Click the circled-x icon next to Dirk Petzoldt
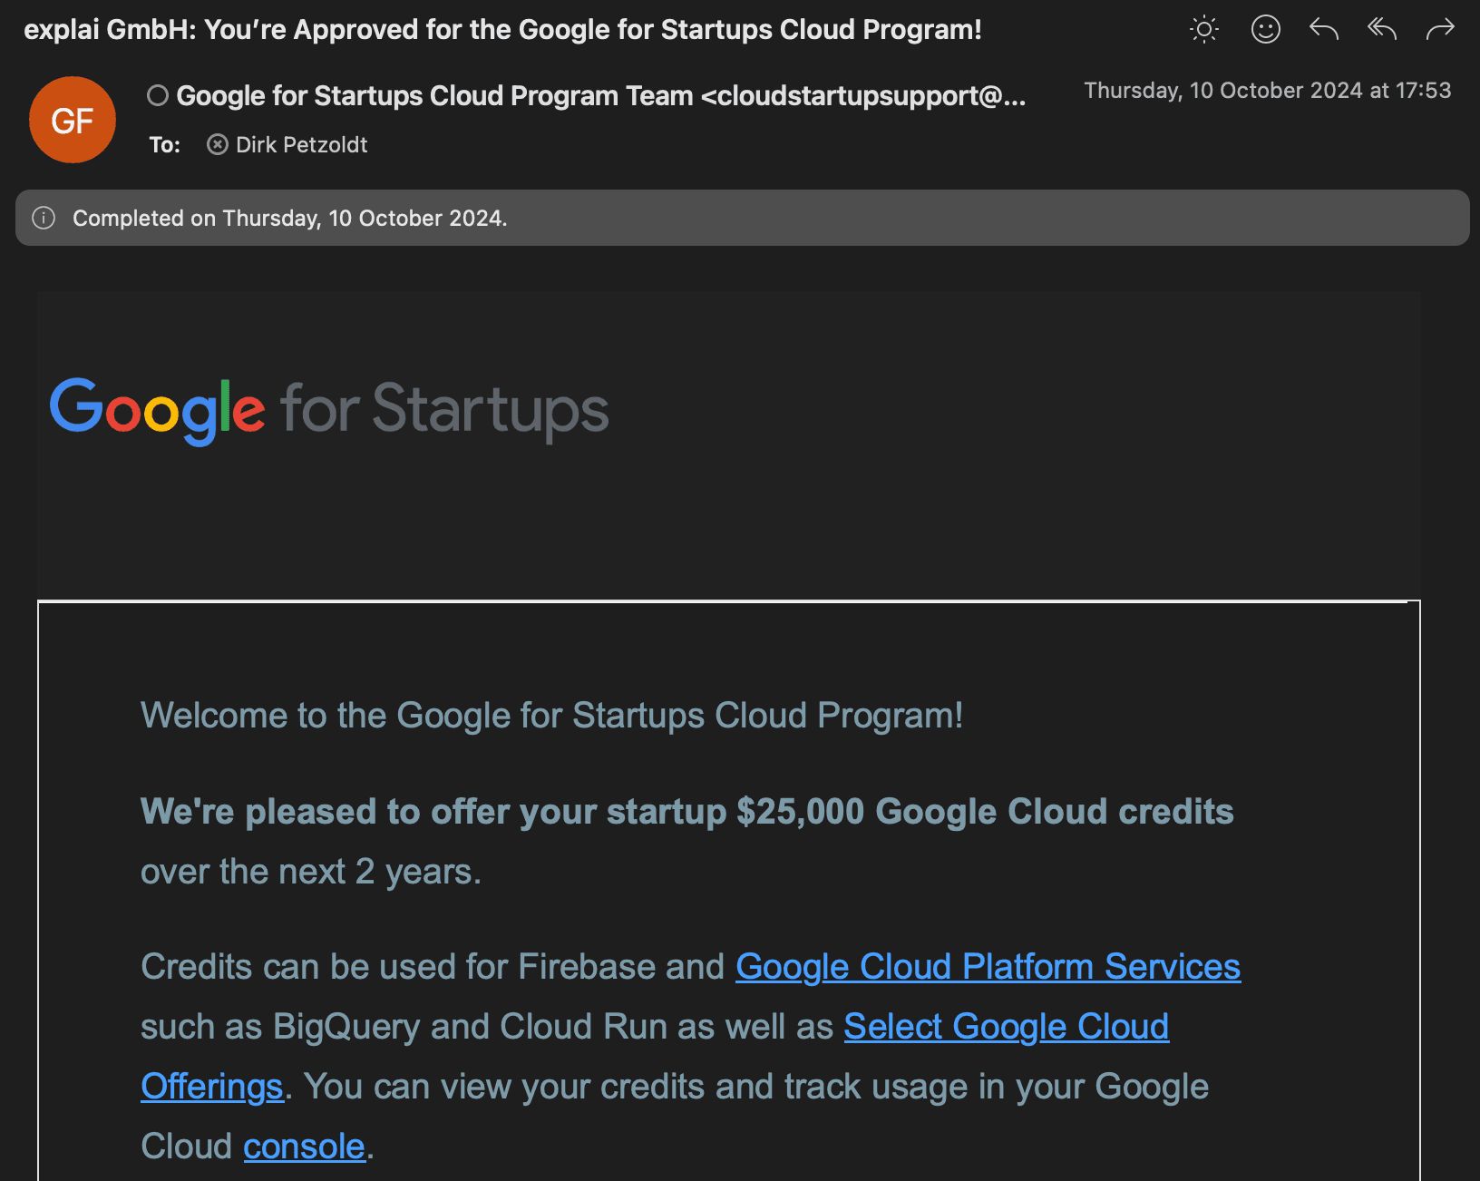1480x1181 pixels. pyautogui.click(x=218, y=144)
